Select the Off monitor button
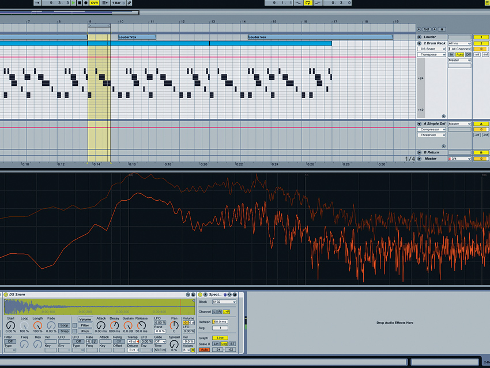The height and width of the screenshot is (368, 490). coord(468,54)
